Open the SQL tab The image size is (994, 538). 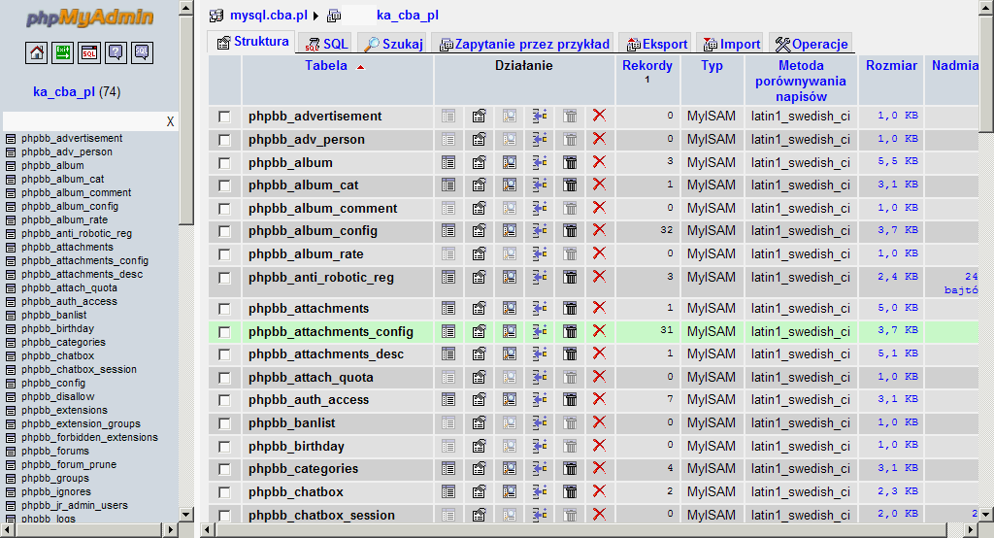pos(326,44)
